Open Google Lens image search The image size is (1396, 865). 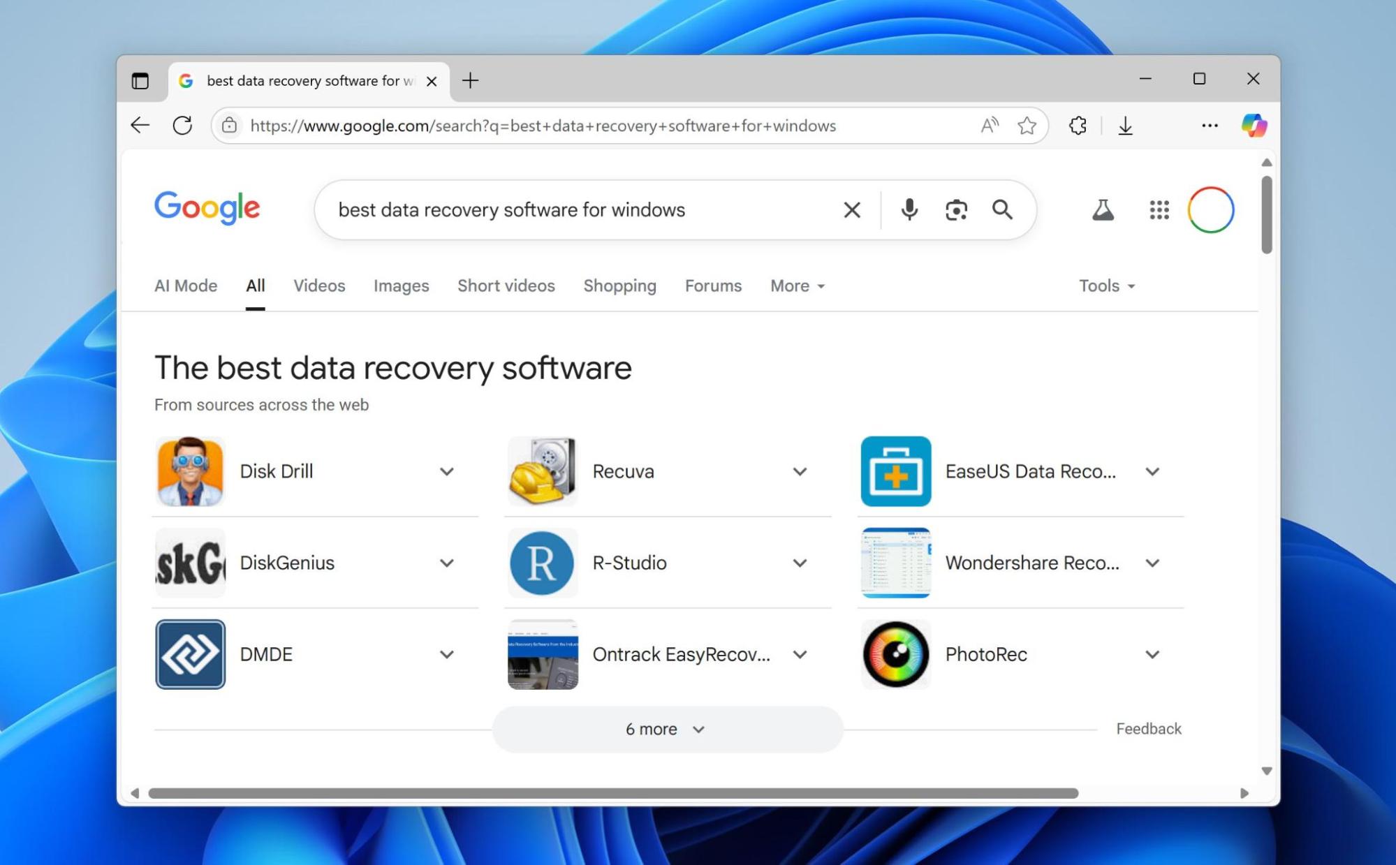(955, 209)
